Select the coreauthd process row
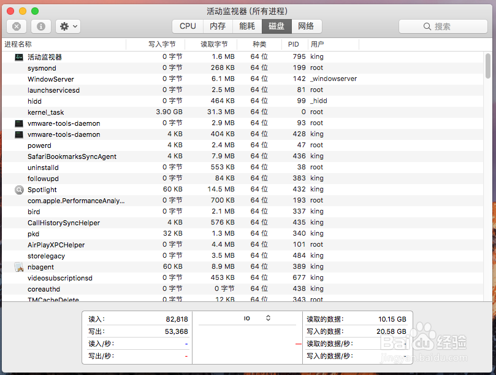This screenshot has width=496, height=375. pyautogui.click(x=243, y=289)
